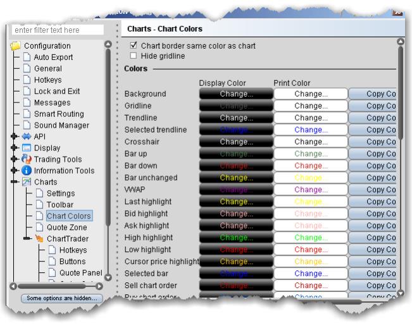412x326 pixels.
Task: Click Copy Co button for Background row
Action: pos(372,94)
